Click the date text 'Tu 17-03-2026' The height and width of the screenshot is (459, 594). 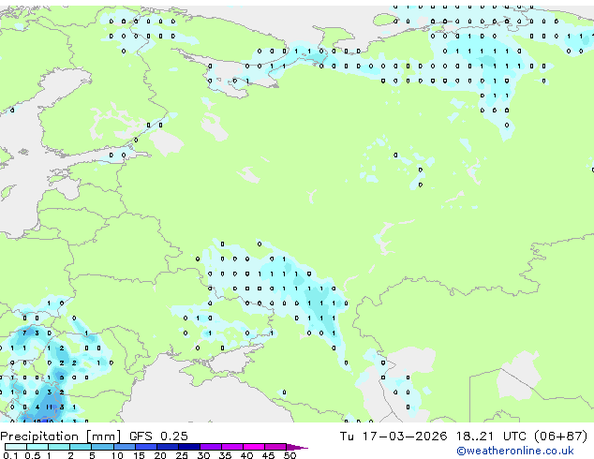coord(394,437)
